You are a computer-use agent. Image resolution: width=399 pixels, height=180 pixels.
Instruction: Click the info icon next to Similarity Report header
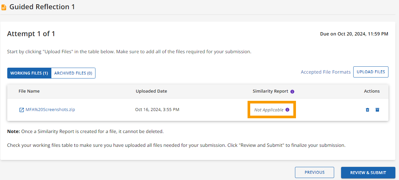click(x=292, y=92)
